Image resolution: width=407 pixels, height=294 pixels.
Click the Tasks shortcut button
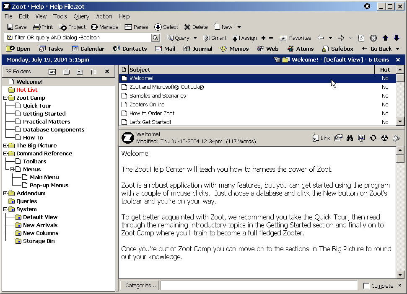click(51, 49)
